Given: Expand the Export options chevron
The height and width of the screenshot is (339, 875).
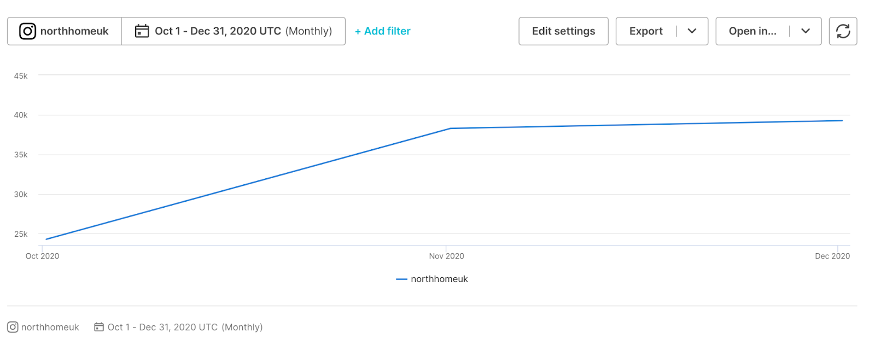Looking at the screenshot, I should point(692,31).
